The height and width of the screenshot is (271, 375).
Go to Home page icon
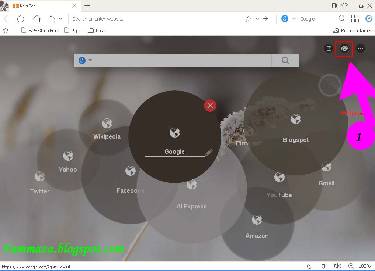click(37, 19)
